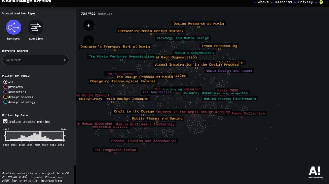Open The 3G Concept label
The image size is (329, 184).
(x=120, y=73)
